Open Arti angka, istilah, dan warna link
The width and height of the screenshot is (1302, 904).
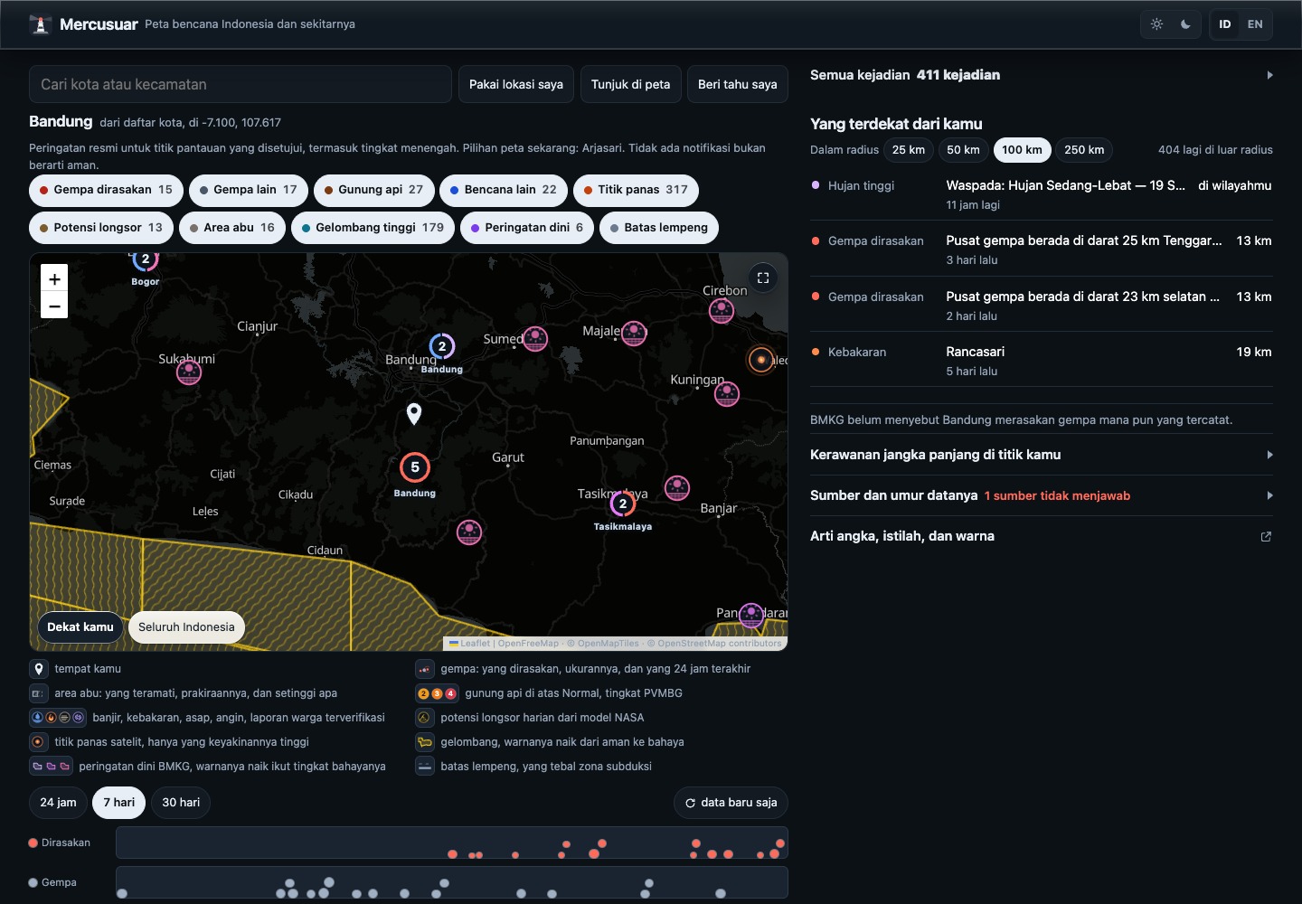pyautogui.click(x=1042, y=536)
